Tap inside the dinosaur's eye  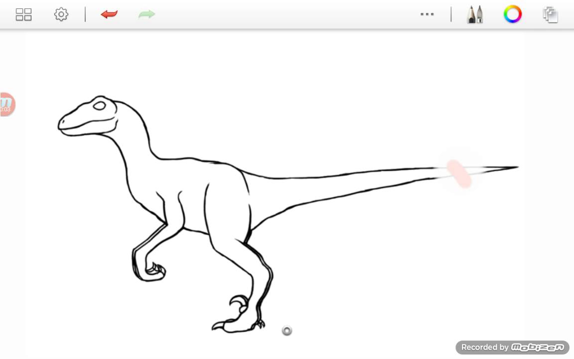point(99,106)
